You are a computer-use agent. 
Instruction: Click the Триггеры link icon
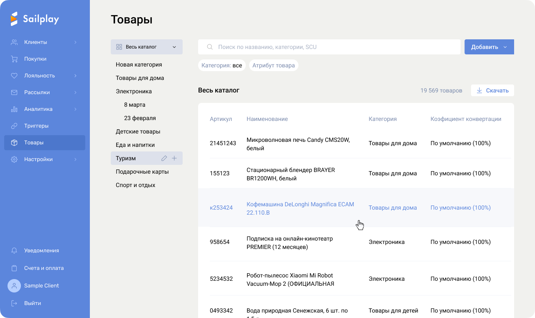pyautogui.click(x=14, y=126)
